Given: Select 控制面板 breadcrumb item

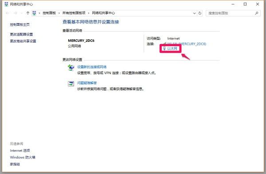Looking at the screenshot, I should click(x=49, y=13).
